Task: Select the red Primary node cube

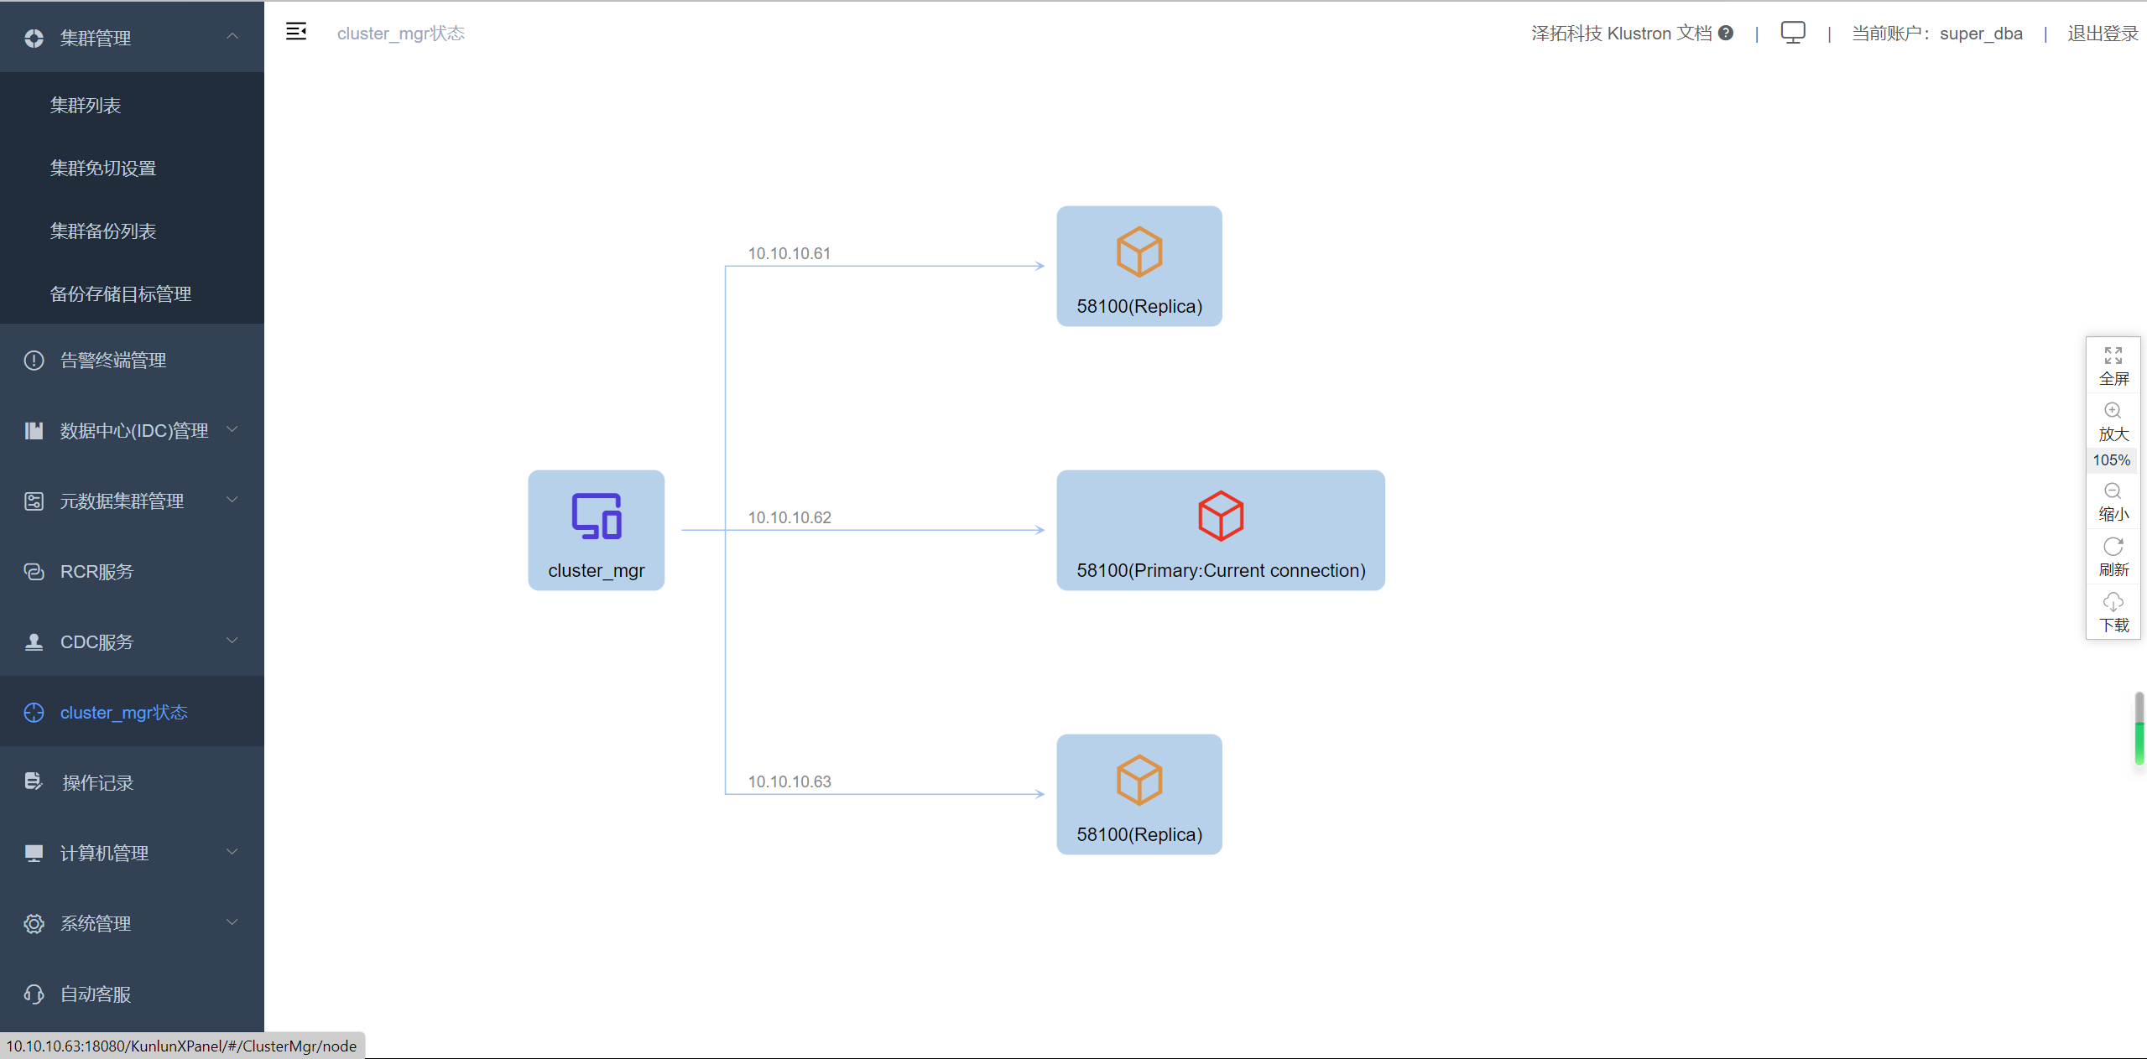Action: (x=1220, y=515)
